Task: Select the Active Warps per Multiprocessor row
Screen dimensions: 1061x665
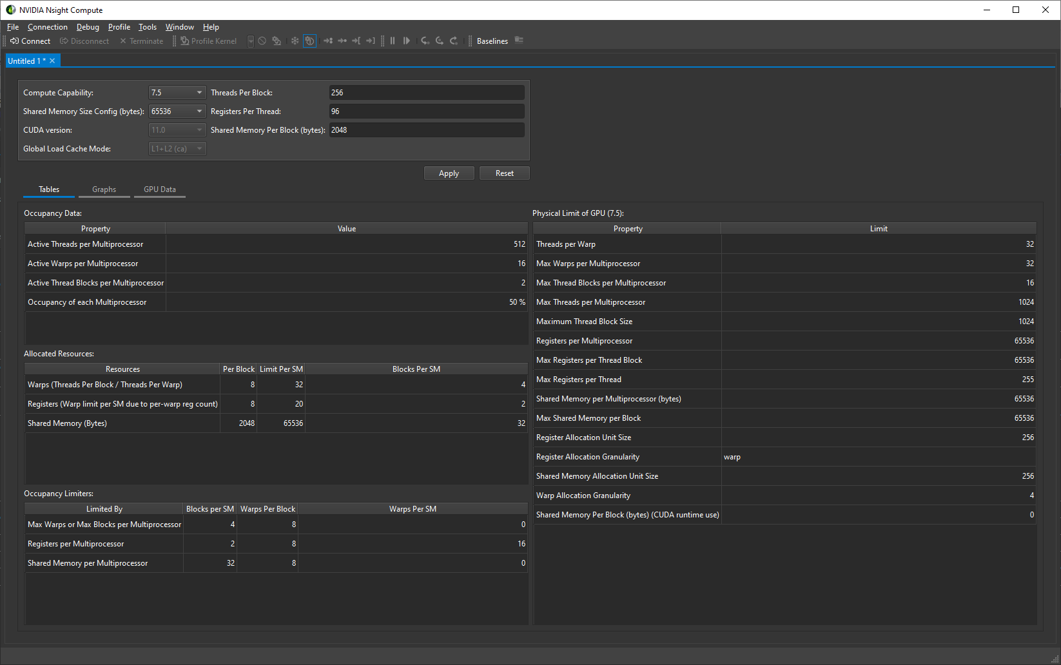Action: point(276,264)
